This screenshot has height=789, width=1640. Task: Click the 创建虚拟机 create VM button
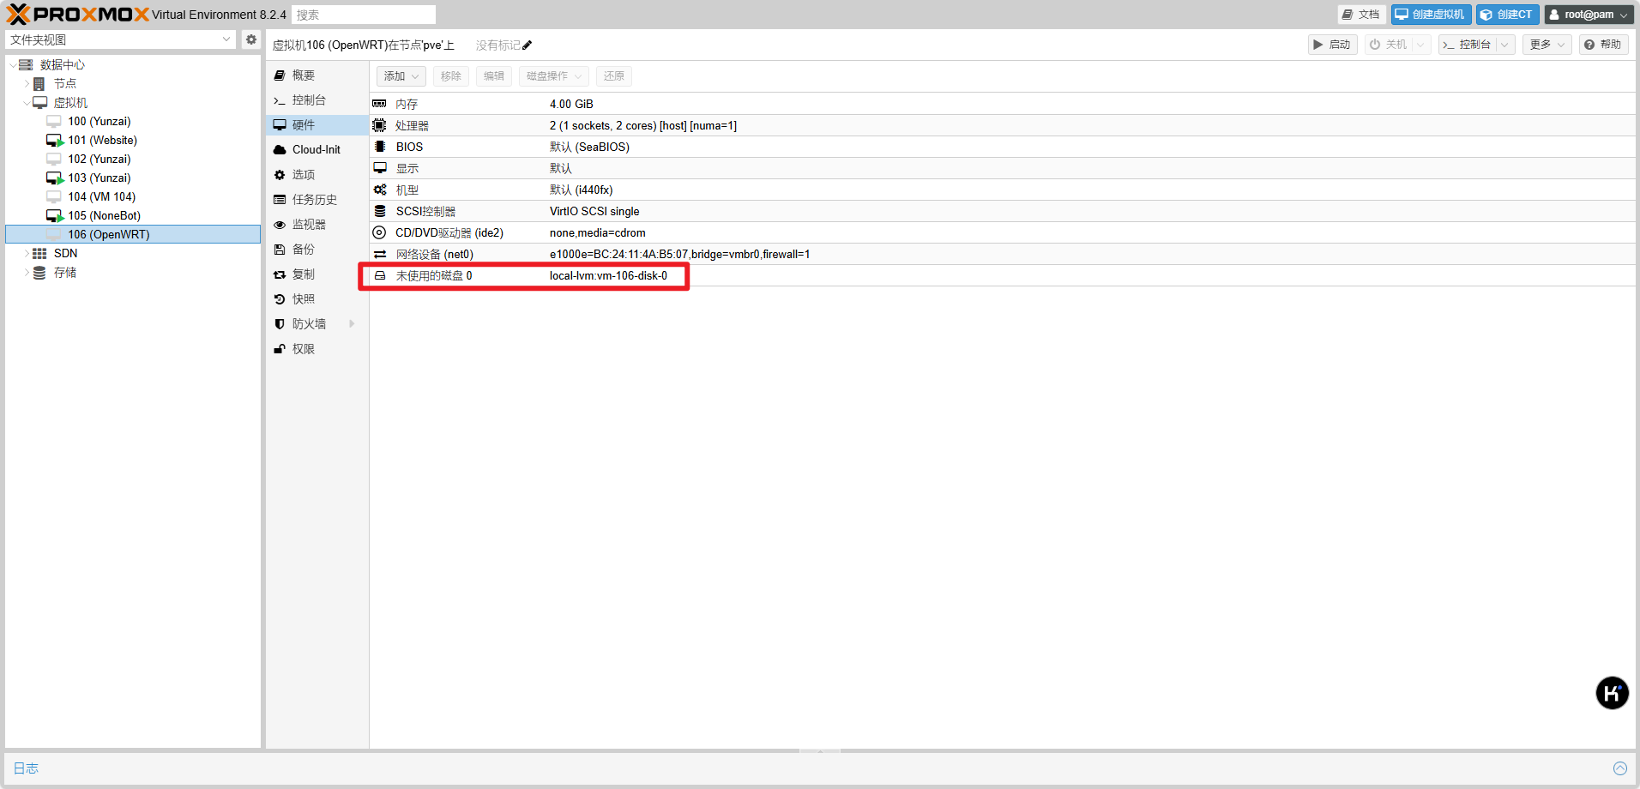[1430, 15]
